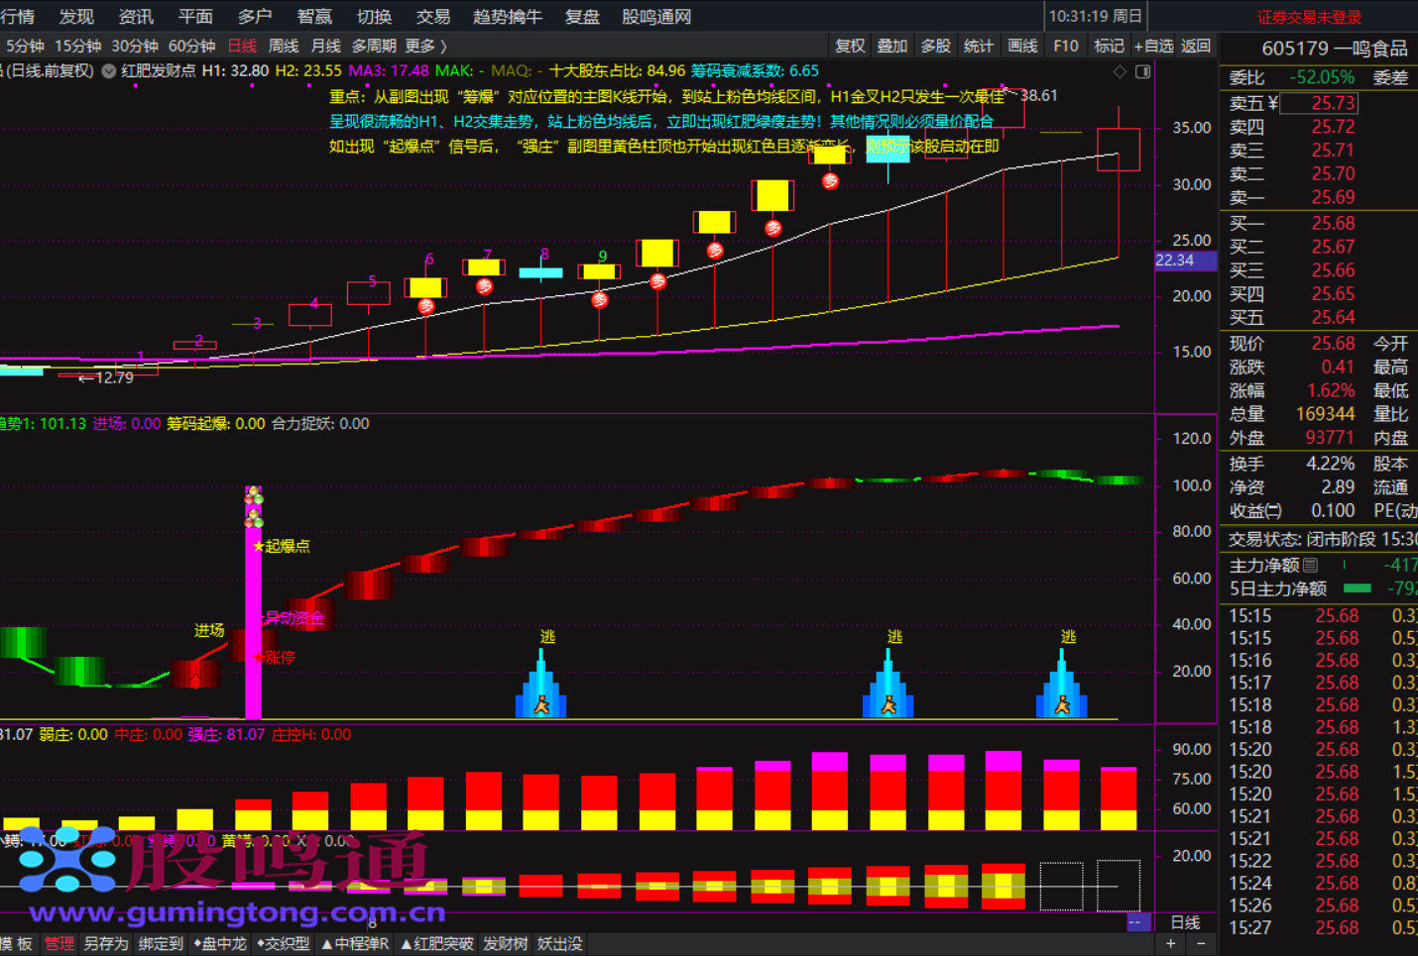Select the 盘中龙 indicator template
This screenshot has height=956, width=1418.
pyautogui.click(x=220, y=943)
